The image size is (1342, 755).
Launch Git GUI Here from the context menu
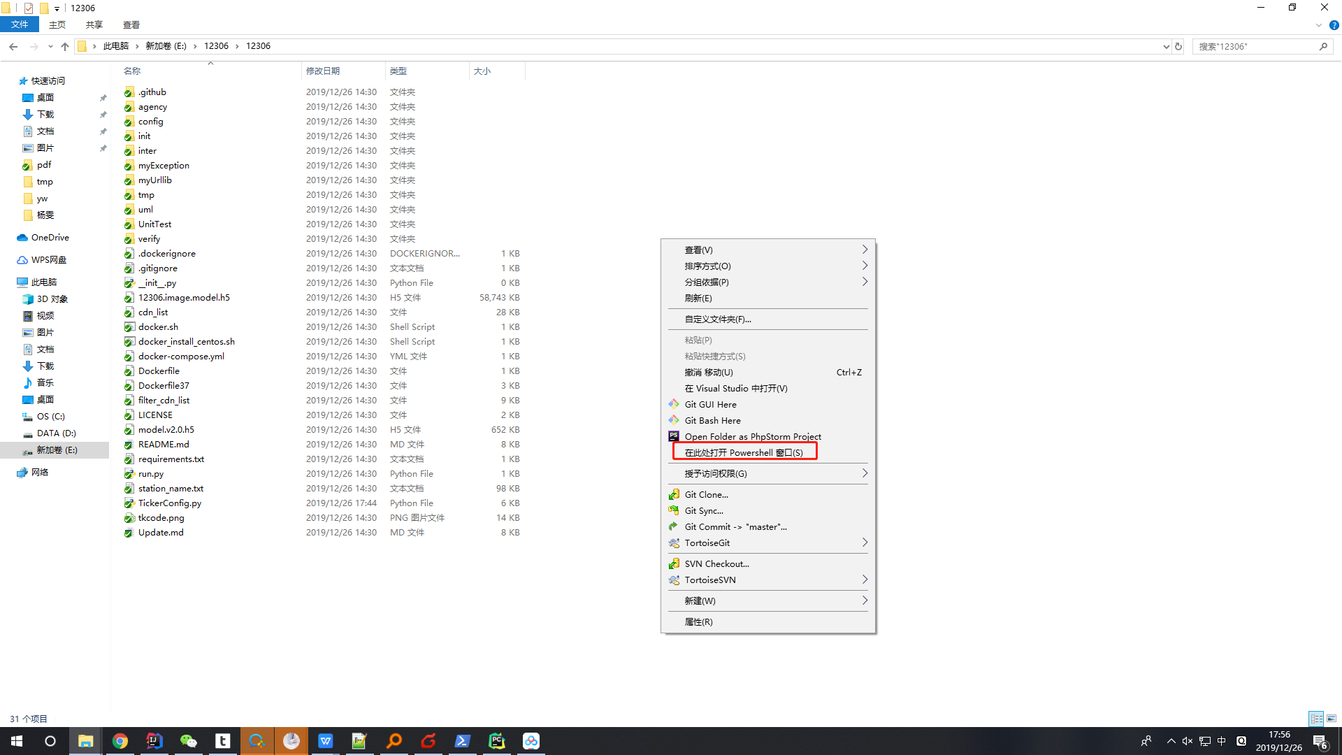[x=710, y=404]
